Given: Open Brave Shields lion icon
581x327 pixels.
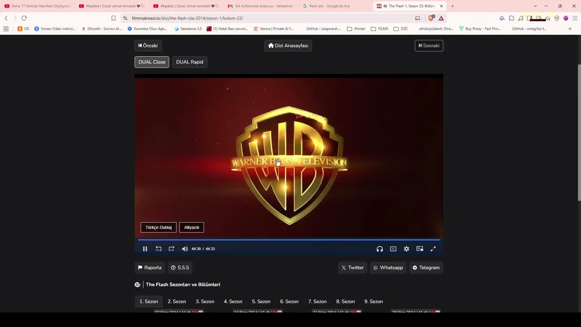Looking at the screenshot, I should 431,18.
